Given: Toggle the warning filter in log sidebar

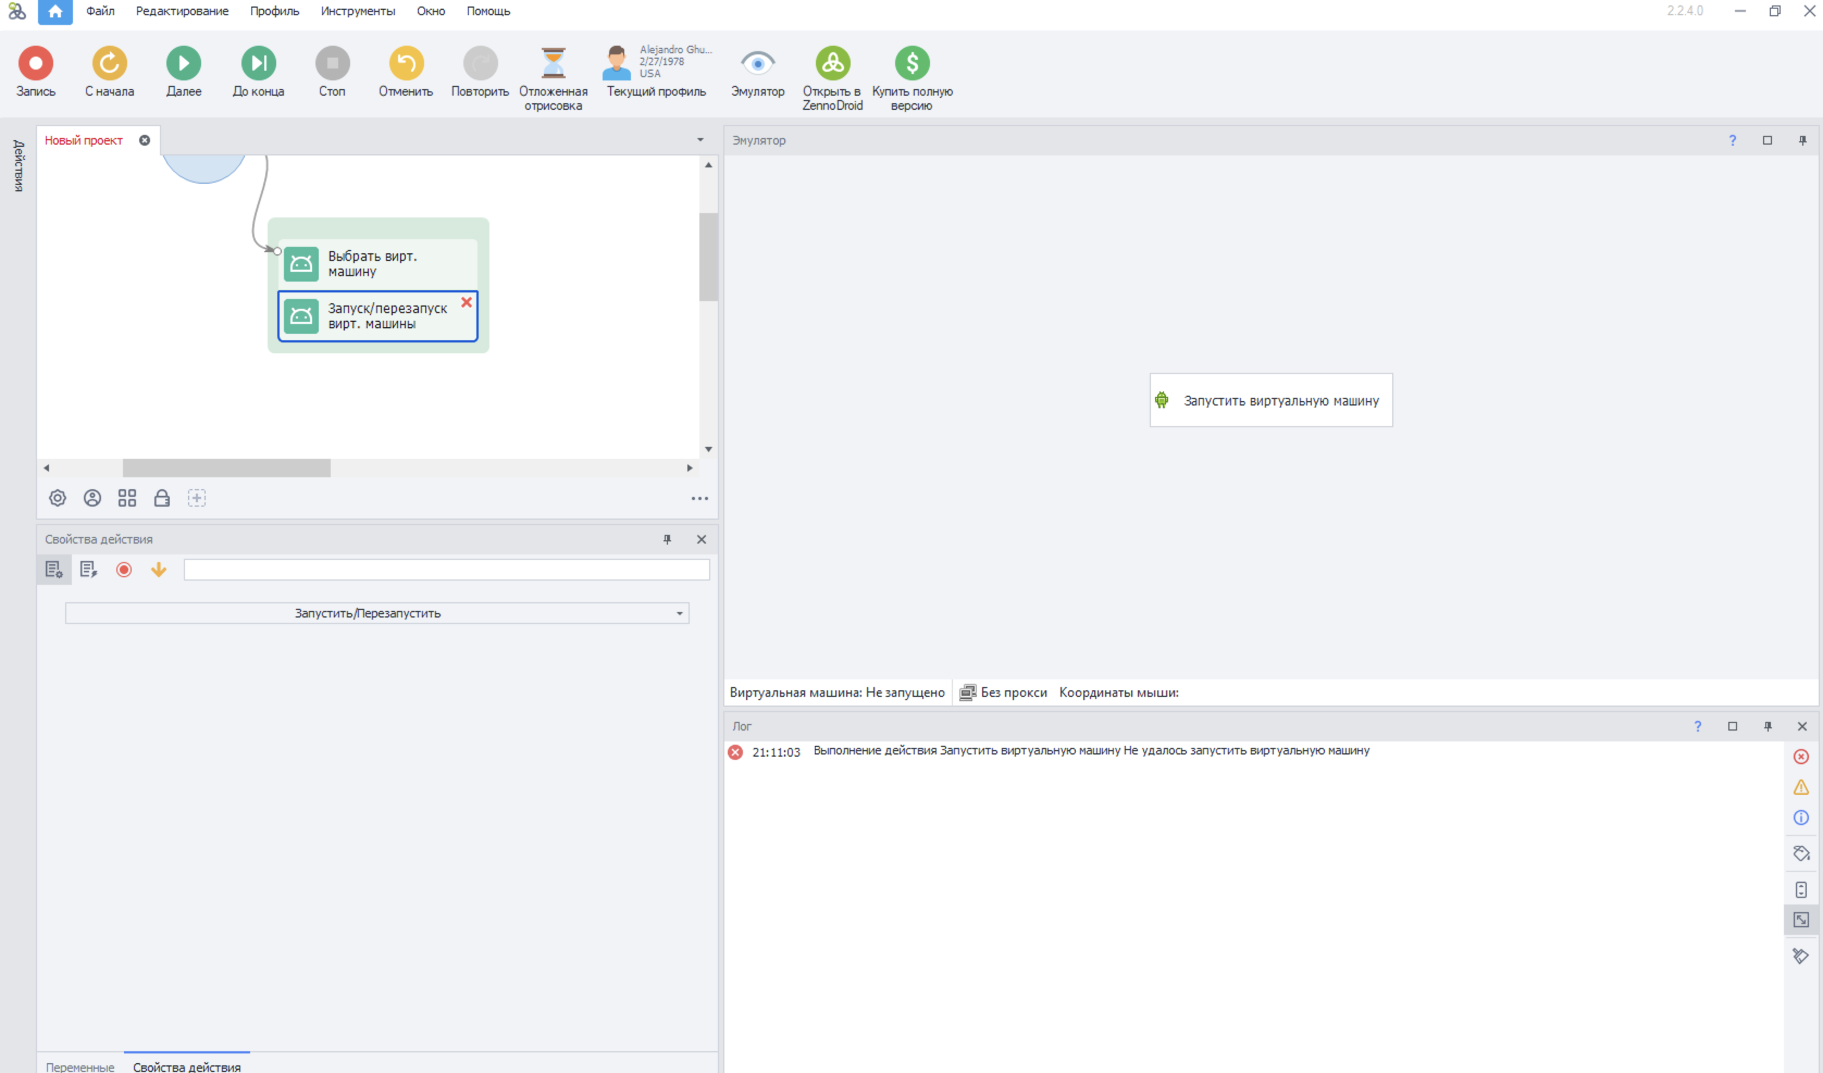Looking at the screenshot, I should [x=1801, y=788].
